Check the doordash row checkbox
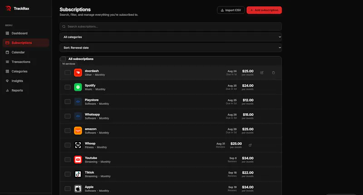The image size is (363, 195). click(x=68, y=73)
